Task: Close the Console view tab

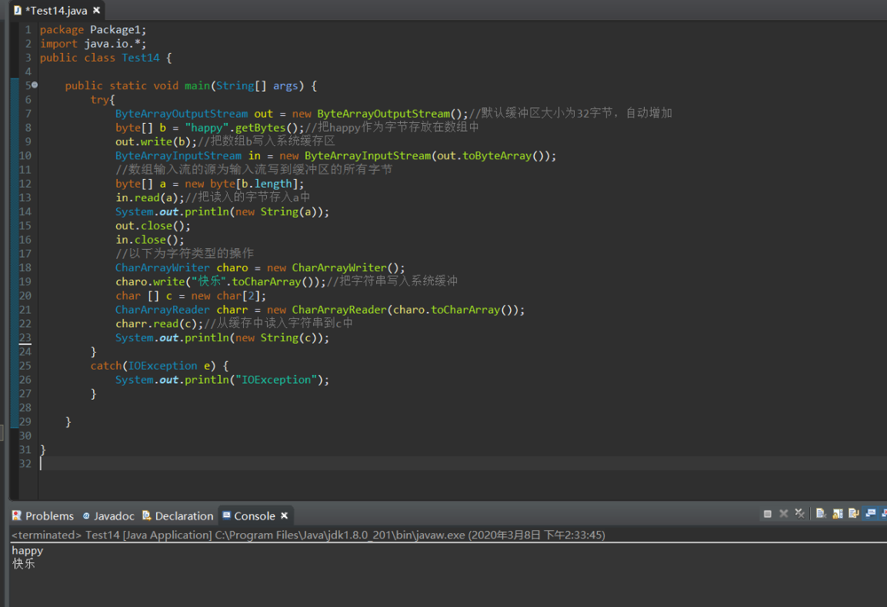Action: click(285, 516)
